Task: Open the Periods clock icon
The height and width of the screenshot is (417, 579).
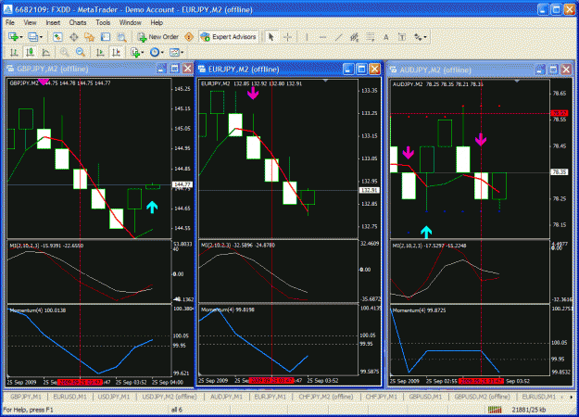Action: coord(155,52)
